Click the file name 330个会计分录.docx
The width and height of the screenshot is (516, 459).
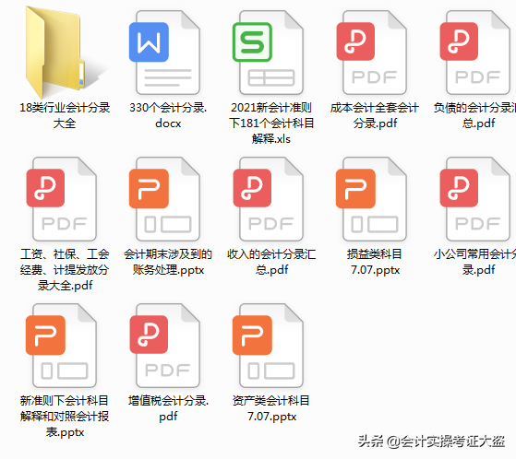point(168,115)
